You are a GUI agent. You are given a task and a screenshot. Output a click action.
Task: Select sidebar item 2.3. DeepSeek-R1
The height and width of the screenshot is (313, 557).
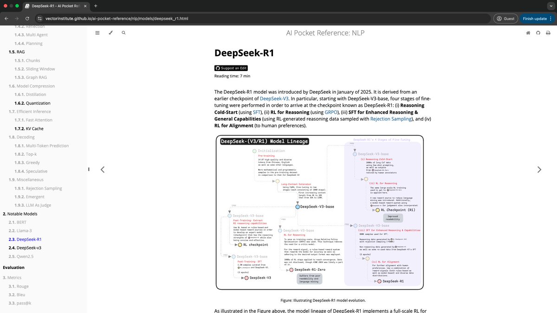point(25,239)
